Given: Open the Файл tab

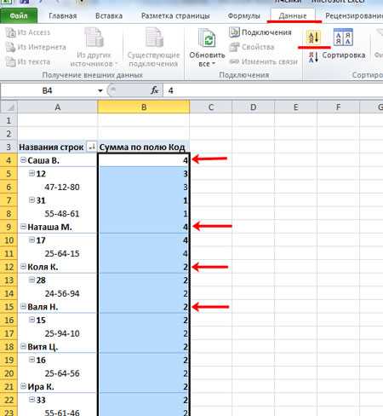Looking at the screenshot, I should point(19,15).
